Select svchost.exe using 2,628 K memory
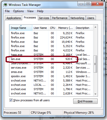The width and height of the screenshot is (107, 120). (x=51, y=93)
